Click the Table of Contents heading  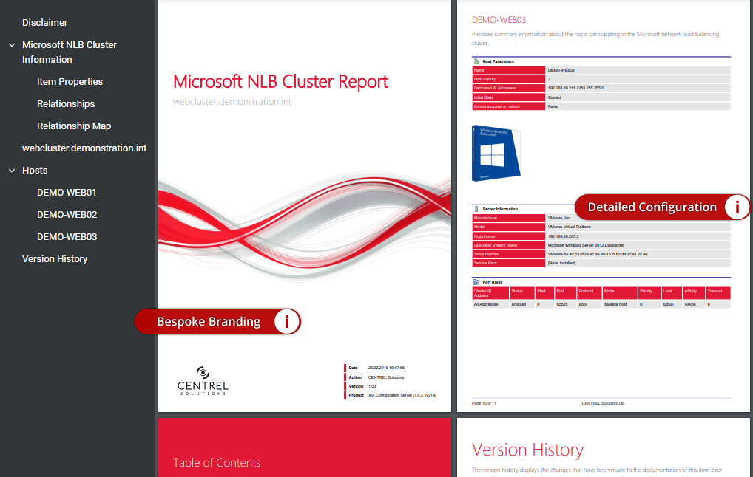(x=217, y=463)
